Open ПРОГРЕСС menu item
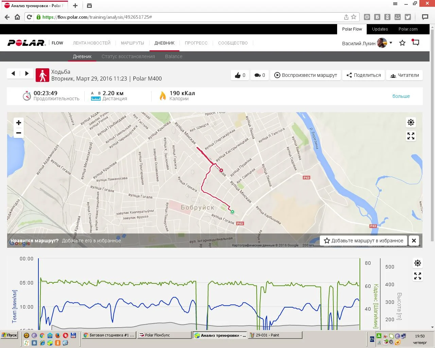The image size is (435, 348). tap(196, 43)
